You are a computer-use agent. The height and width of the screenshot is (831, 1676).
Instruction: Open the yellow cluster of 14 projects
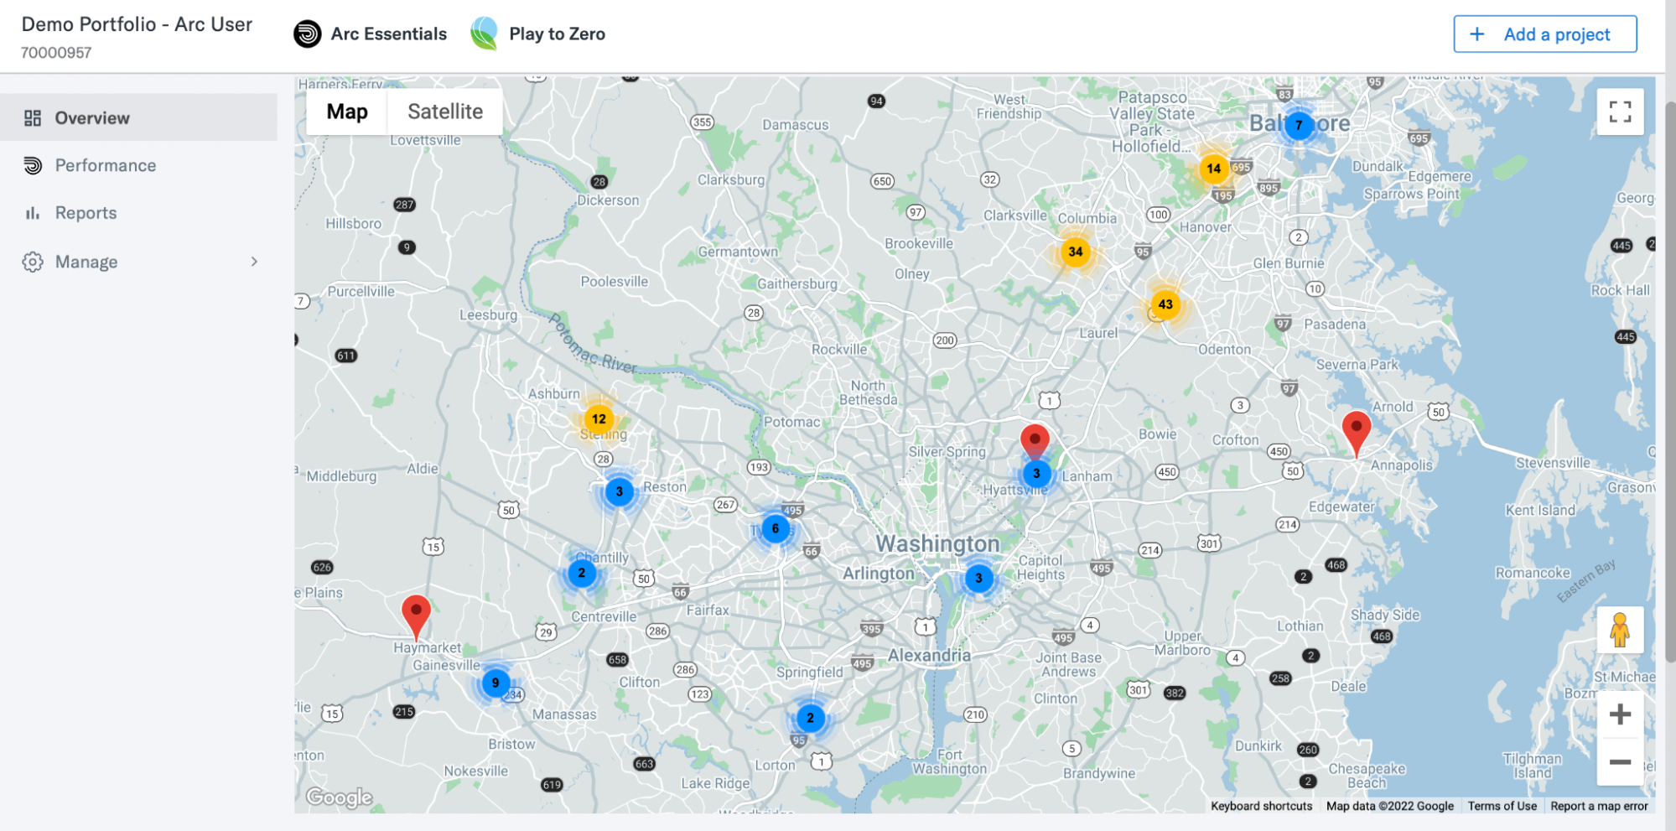click(1214, 169)
